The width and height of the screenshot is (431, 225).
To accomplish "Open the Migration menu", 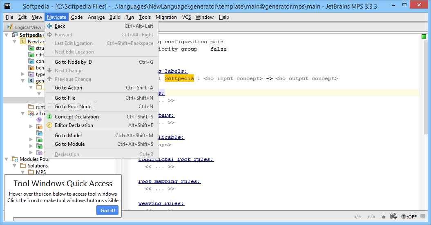I will [166, 17].
